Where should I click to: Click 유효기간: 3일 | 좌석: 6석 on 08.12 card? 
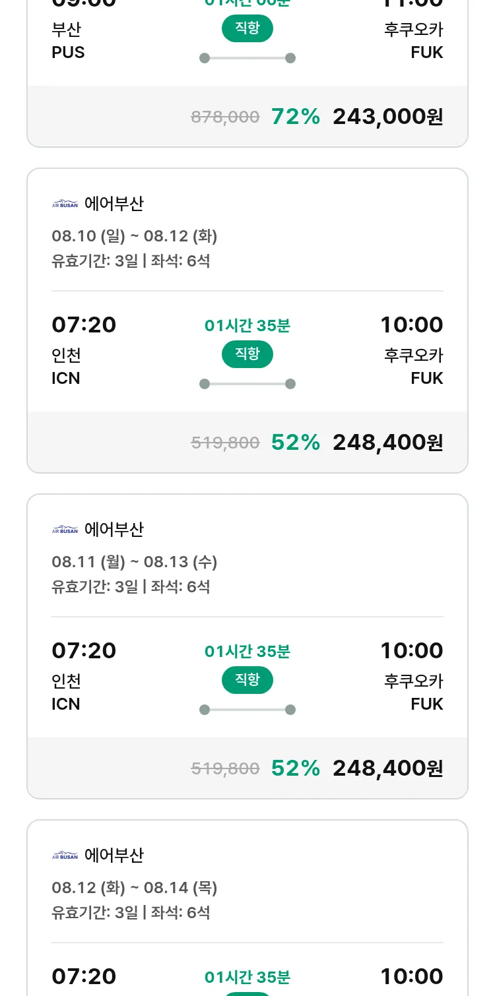(x=131, y=912)
